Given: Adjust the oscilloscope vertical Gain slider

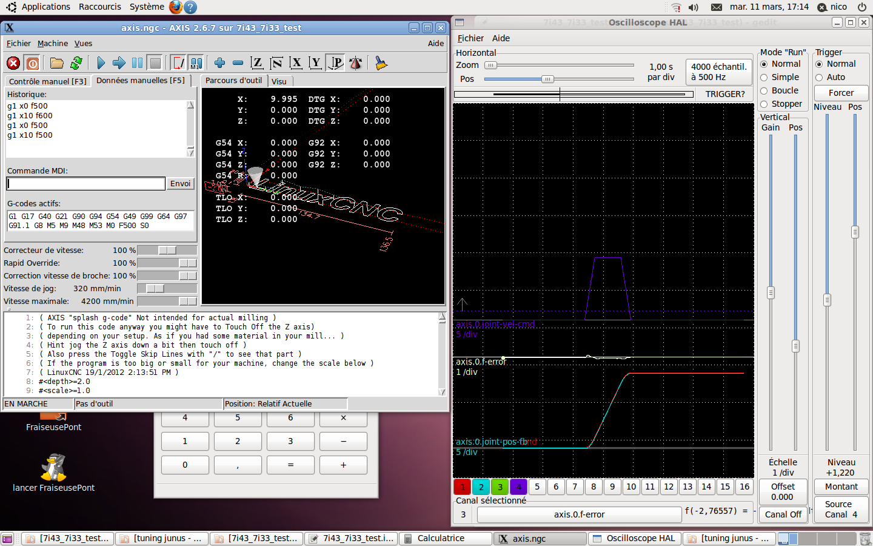Looking at the screenshot, I should click(771, 292).
